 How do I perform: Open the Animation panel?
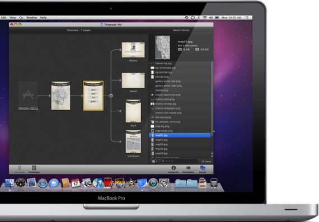point(188,169)
